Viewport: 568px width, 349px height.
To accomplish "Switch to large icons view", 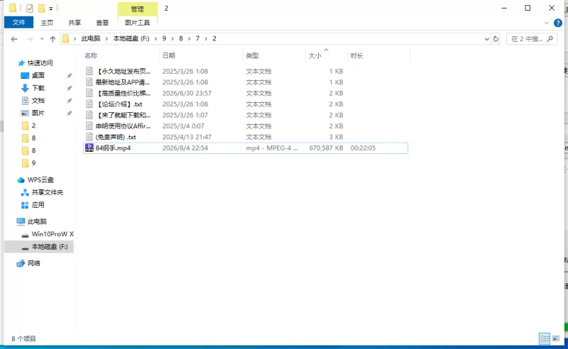I will coord(556,338).
